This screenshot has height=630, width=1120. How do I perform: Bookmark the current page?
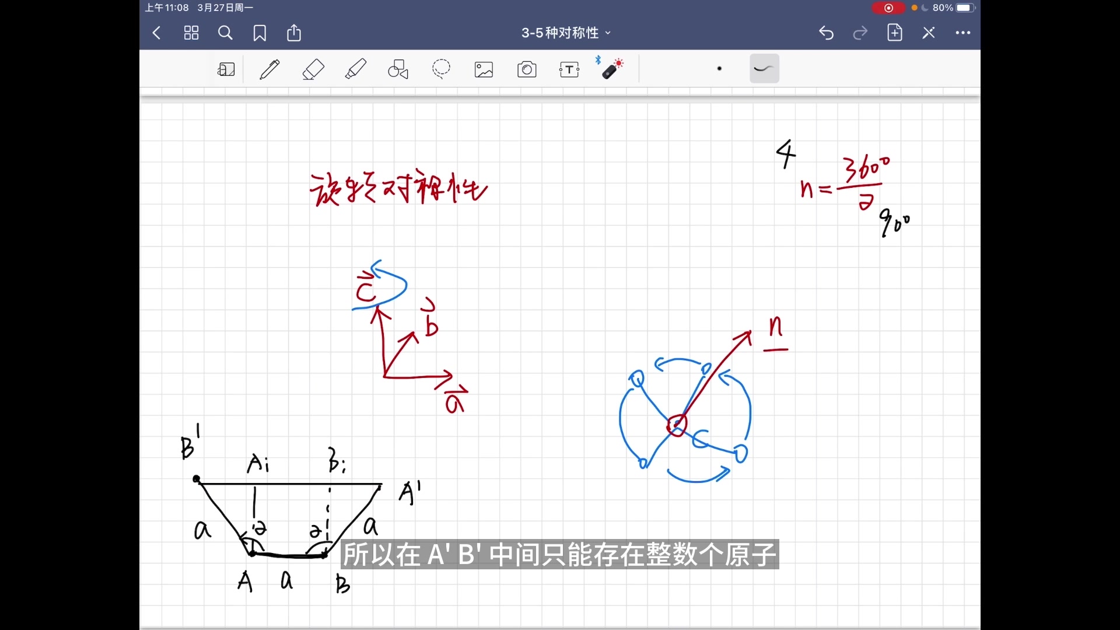coord(260,33)
